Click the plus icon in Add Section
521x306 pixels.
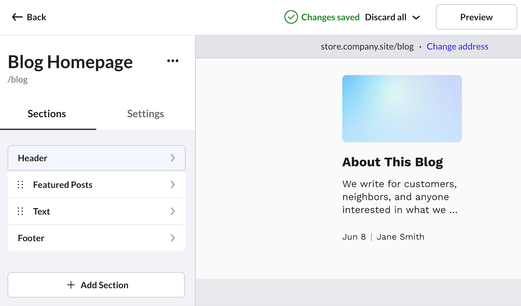click(x=71, y=285)
